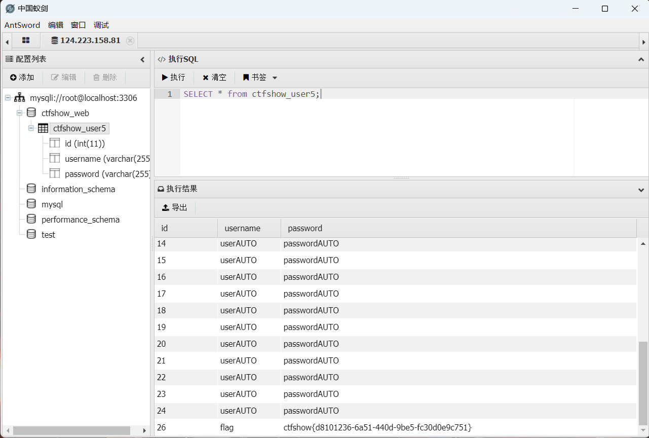649x438 pixels.
Task: Open the home grid tab icon
Action: pyautogui.click(x=26, y=41)
